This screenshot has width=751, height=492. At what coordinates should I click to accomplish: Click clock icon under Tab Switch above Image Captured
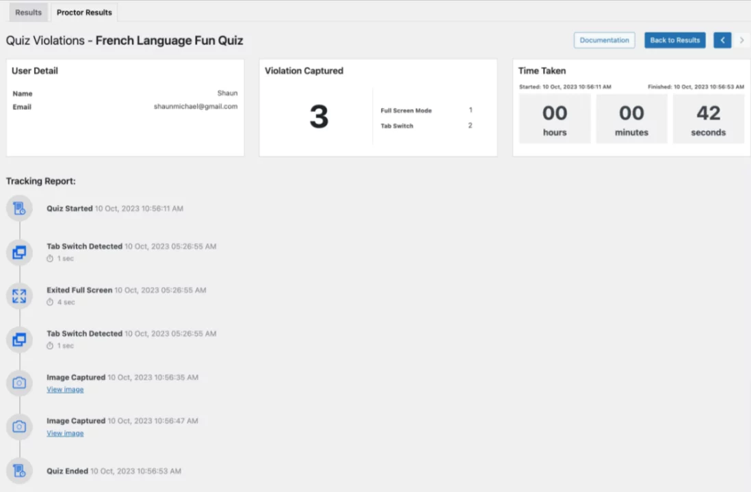(50, 346)
